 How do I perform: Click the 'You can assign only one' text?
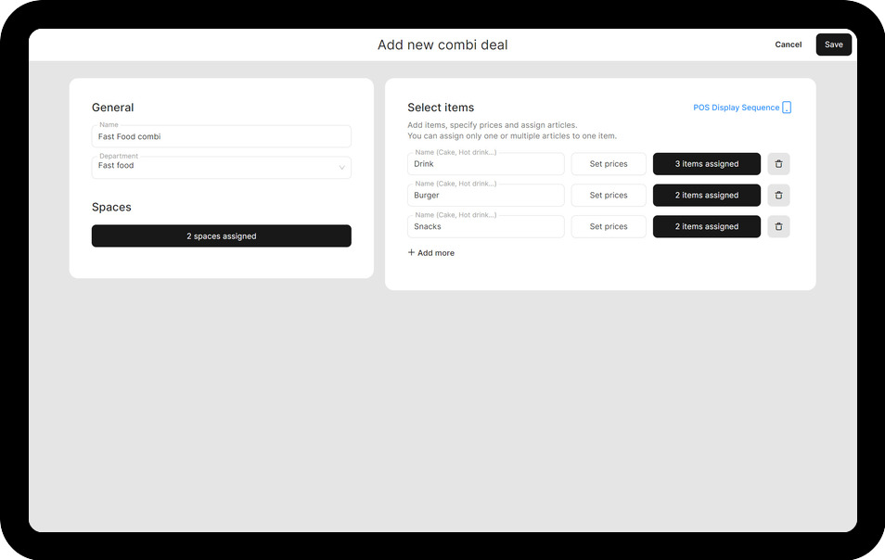point(512,136)
